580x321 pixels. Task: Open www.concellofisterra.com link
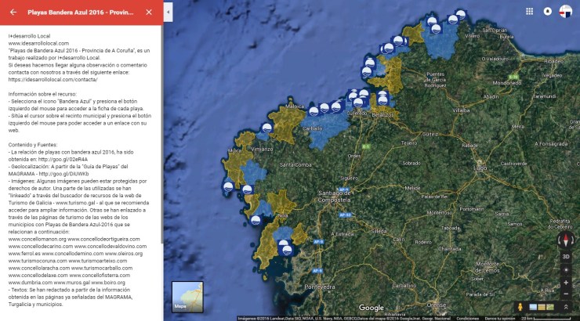click(x=100, y=275)
